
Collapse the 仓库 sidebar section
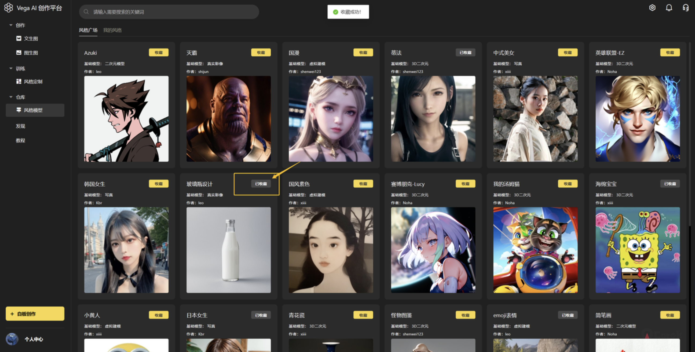[11, 97]
